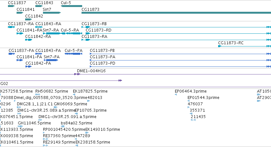This screenshot has width=271, height=147.
Task: Select the Sirt7-RA transcript glyph
Action: pos(52,33)
